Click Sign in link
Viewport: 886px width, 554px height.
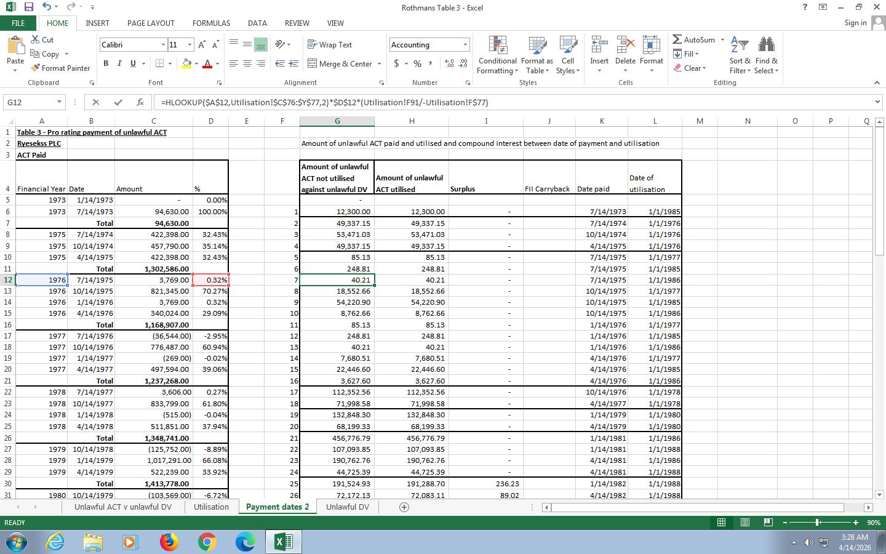[855, 23]
